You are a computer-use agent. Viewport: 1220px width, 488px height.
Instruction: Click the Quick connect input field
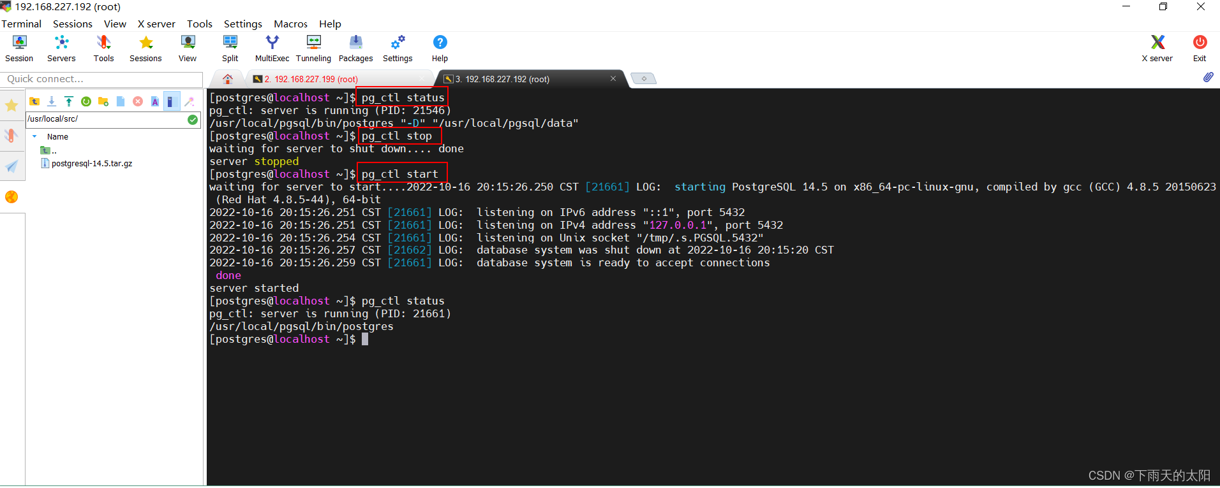click(102, 79)
